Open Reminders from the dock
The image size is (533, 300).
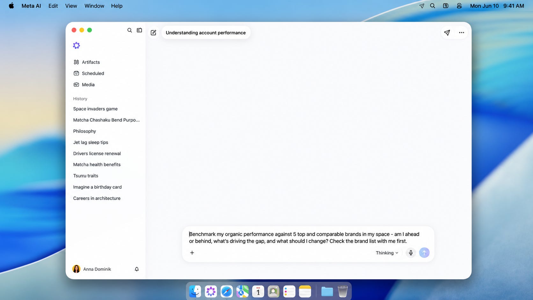pos(289,291)
